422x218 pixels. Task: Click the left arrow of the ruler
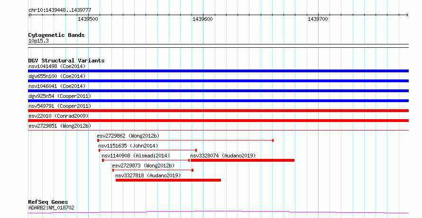point(29,15)
